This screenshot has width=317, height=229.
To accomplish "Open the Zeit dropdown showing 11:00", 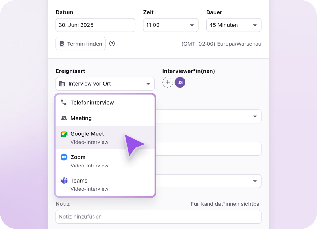I will coord(170,25).
